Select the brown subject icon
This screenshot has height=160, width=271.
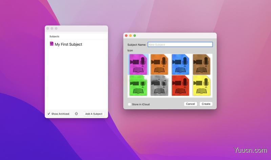click(x=201, y=64)
